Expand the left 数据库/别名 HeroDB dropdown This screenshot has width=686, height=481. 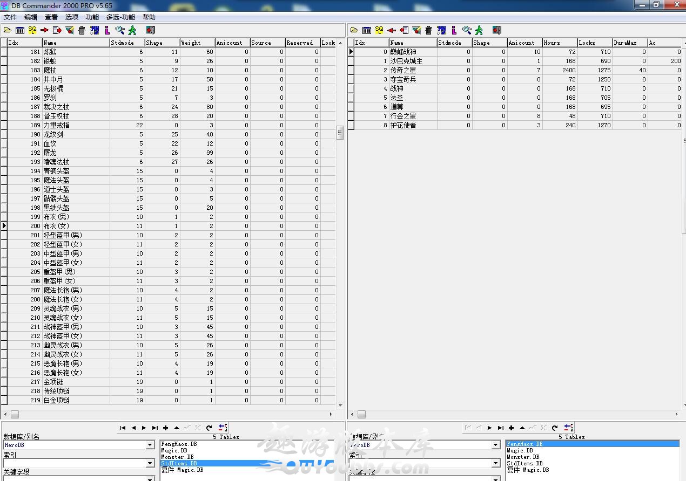[x=150, y=445]
